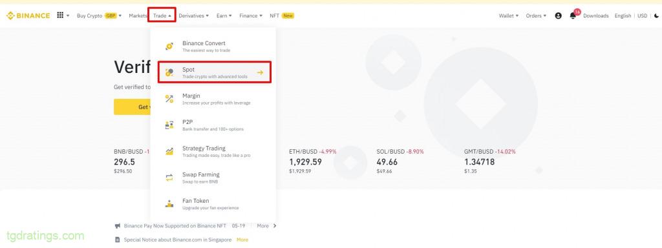Click the New badge next to NFT
662x248 pixels.
(x=288, y=15)
